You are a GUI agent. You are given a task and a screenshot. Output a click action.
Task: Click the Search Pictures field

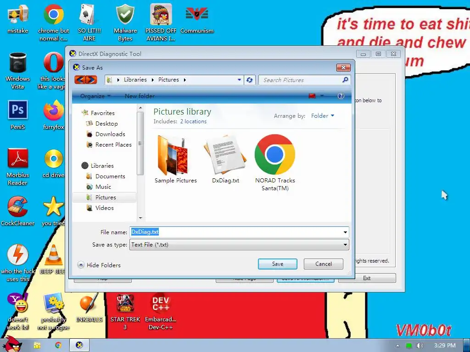point(300,80)
